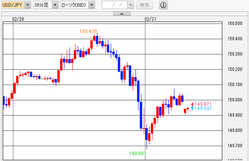Screen dimensions: 249x161
Task: Click the 149.971 red price marker
Action: click(201, 104)
